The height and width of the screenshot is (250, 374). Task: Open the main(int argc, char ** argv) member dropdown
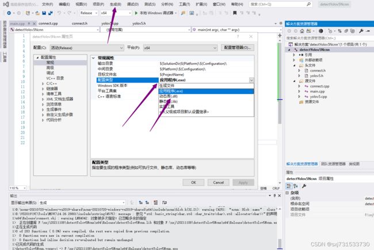click(x=237, y=30)
